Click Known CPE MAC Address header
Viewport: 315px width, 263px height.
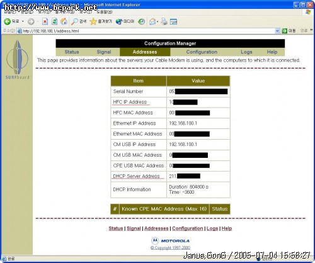pos(164,209)
